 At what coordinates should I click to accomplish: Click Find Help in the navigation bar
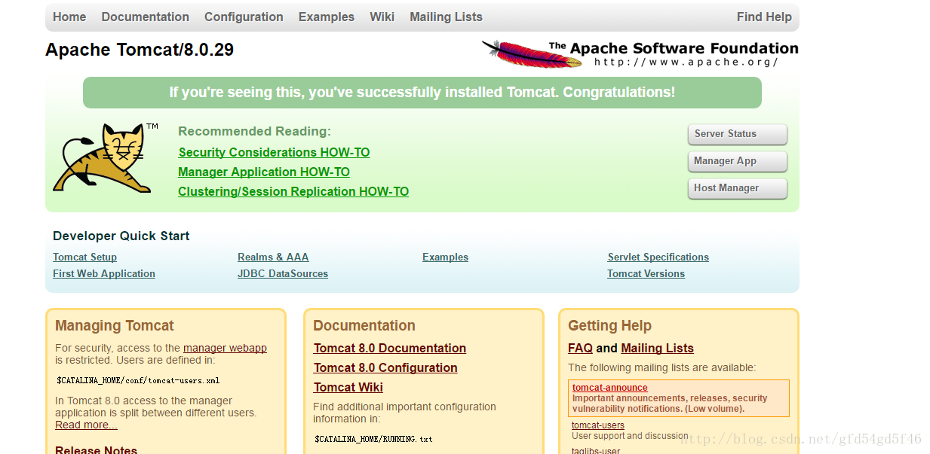tap(764, 17)
